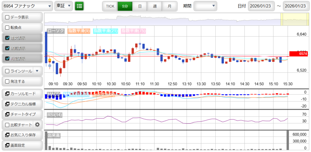This screenshot has width=311, height=152.
Task: Click the green list icon button
Action: click(79, 6)
